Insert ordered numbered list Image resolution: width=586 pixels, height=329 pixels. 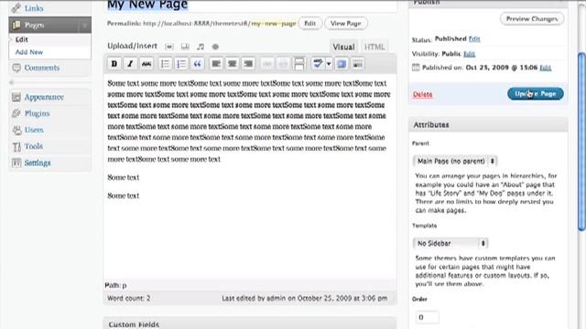[x=181, y=64]
